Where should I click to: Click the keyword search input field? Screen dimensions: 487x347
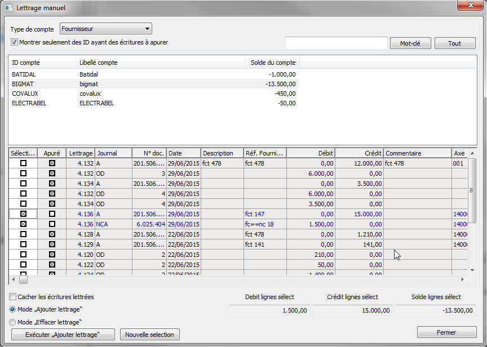point(336,43)
